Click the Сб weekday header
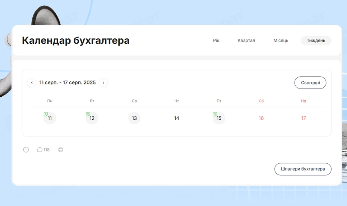This screenshot has height=206, width=347. click(261, 101)
